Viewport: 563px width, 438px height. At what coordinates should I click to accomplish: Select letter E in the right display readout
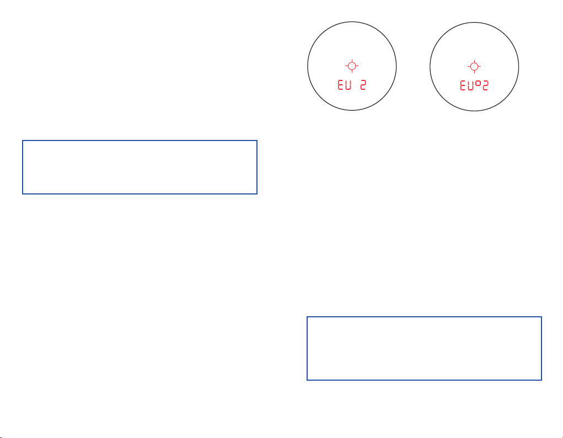(x=463, y=85)
